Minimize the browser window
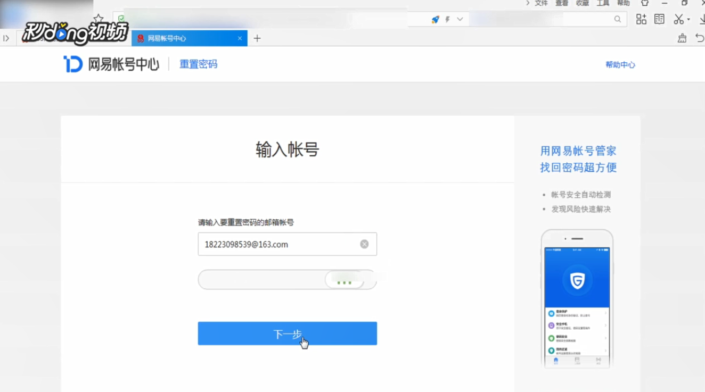This screenshot has width=705, height=392. click(665, 3)
